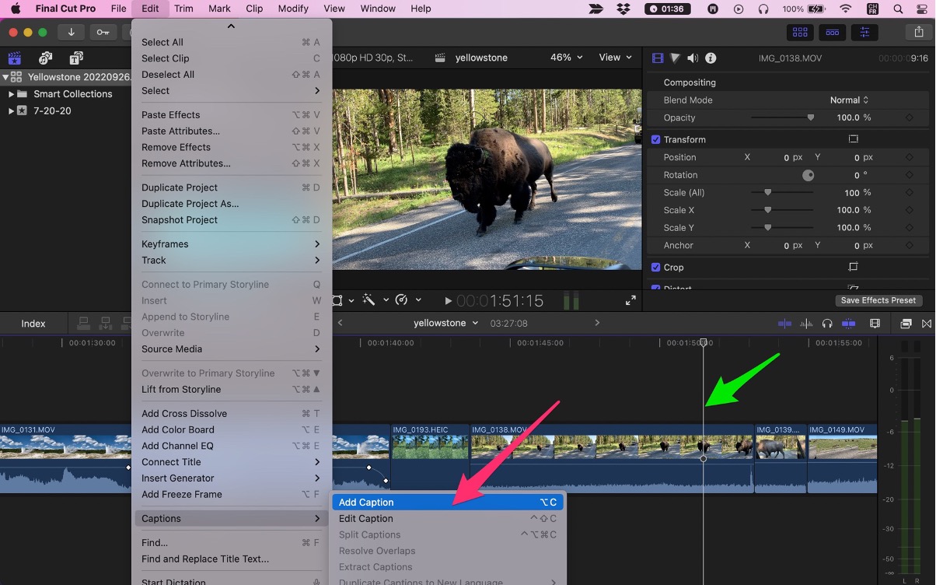Go back in timeline history arrow
Screen dimensions: 936x585
click(x=340, y=323)
